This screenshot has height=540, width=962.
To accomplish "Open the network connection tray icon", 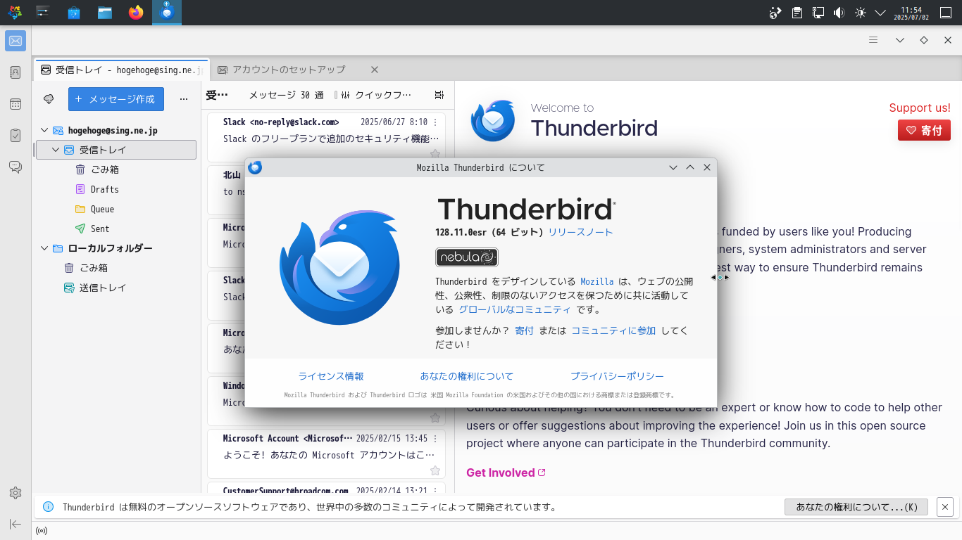I will point(818,13).
